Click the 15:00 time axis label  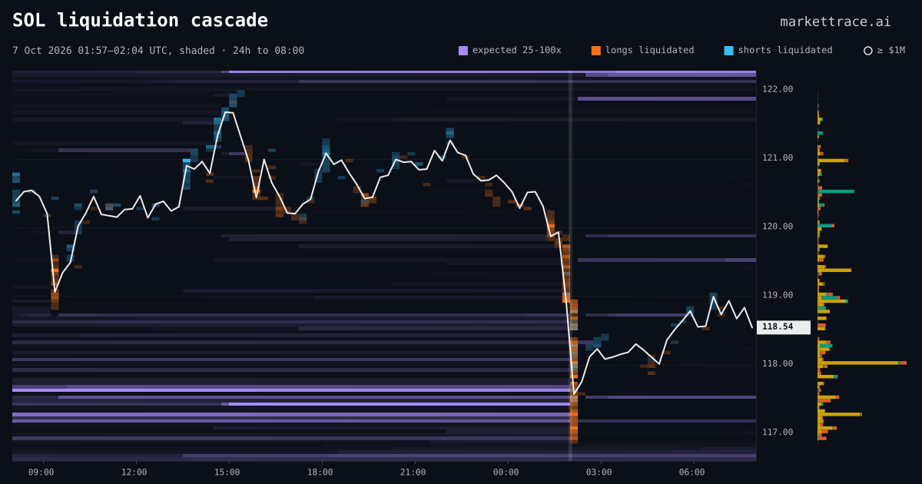227,472
